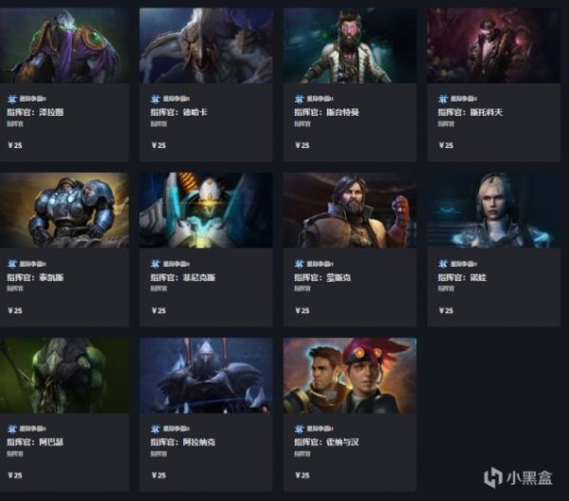Viewport: 569px width, 501px height.
Task: Open the Fenix commander artwork
Action: [206, 211]
